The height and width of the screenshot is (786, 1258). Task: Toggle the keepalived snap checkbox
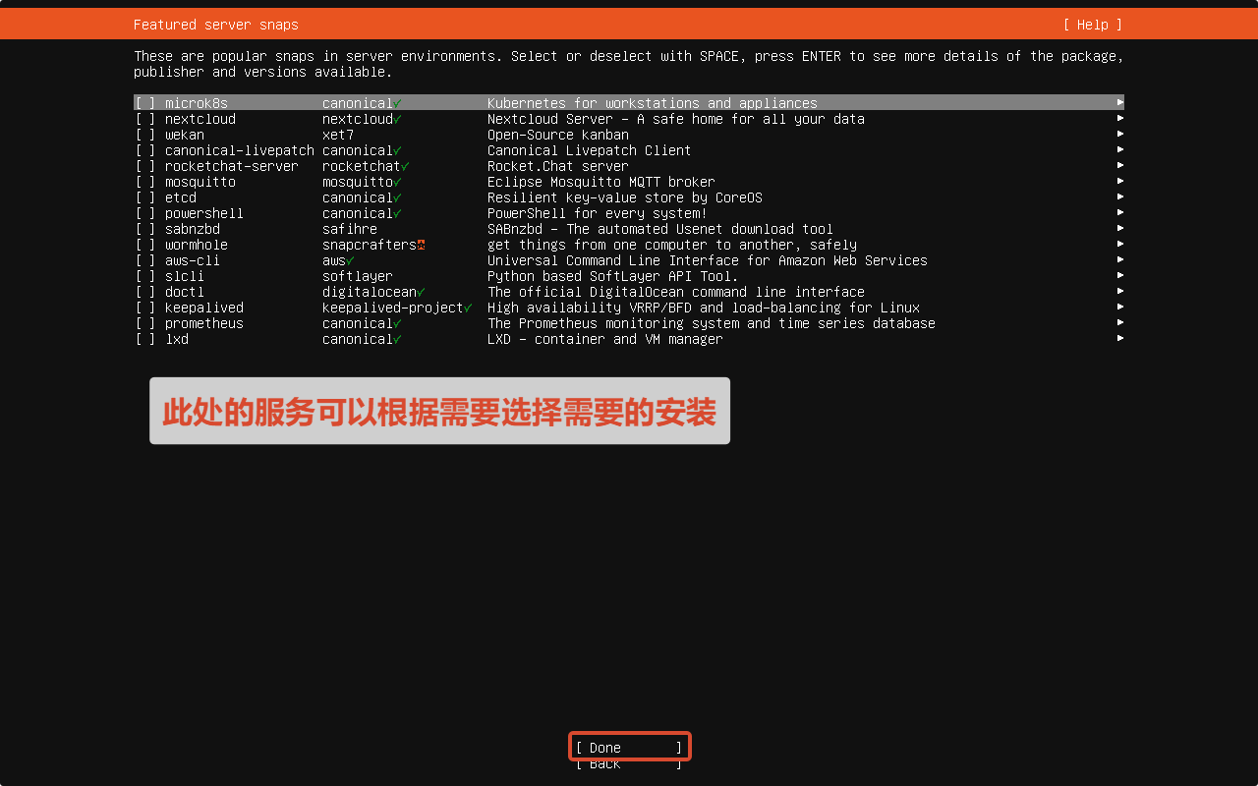(145, 308)
